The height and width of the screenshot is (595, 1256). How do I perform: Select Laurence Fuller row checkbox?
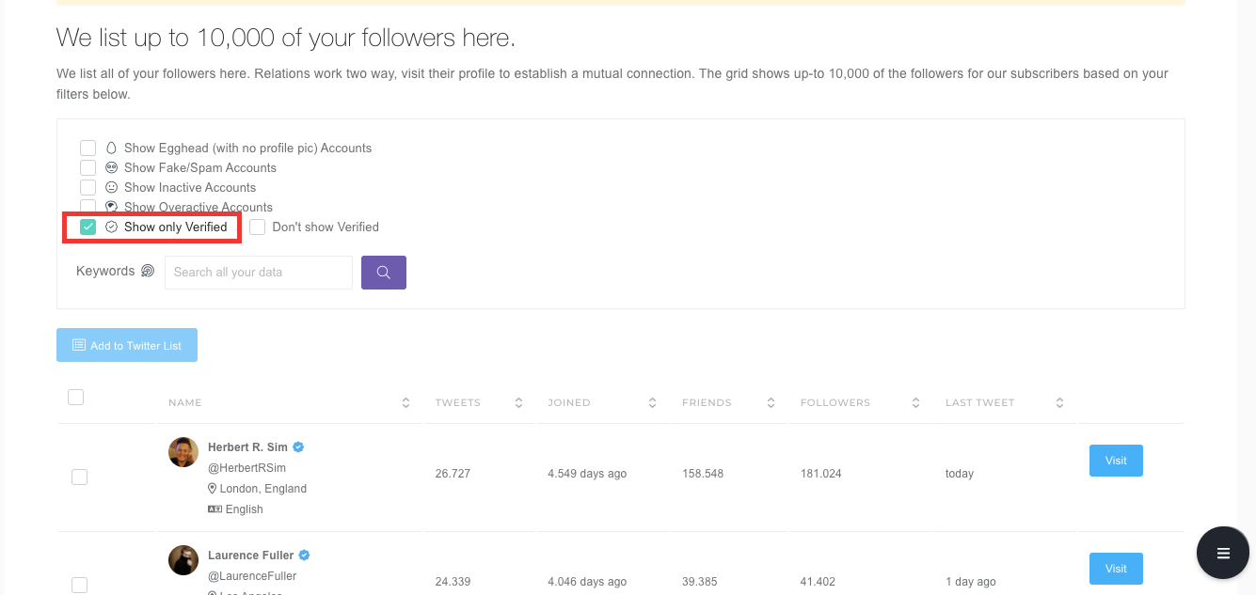[x=80, y=585]
